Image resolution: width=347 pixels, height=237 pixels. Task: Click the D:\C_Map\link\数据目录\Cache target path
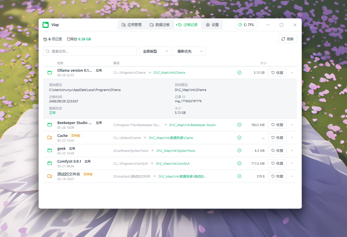171,138
